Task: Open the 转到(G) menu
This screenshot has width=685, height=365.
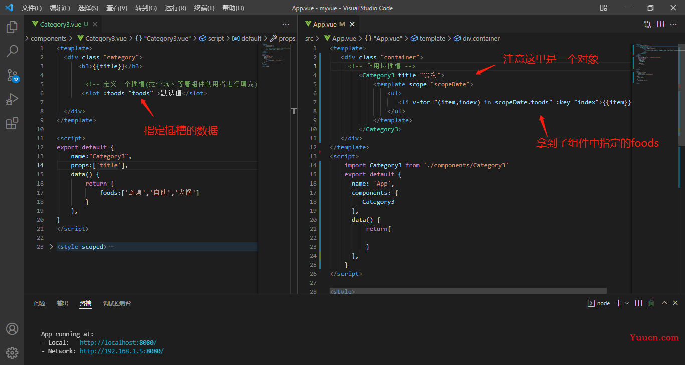Action: click(146, 8)
